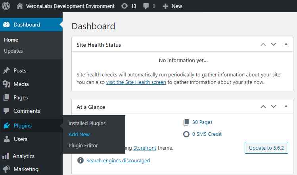Collapse the Site Health Status panel

click(x=286, y=44)
